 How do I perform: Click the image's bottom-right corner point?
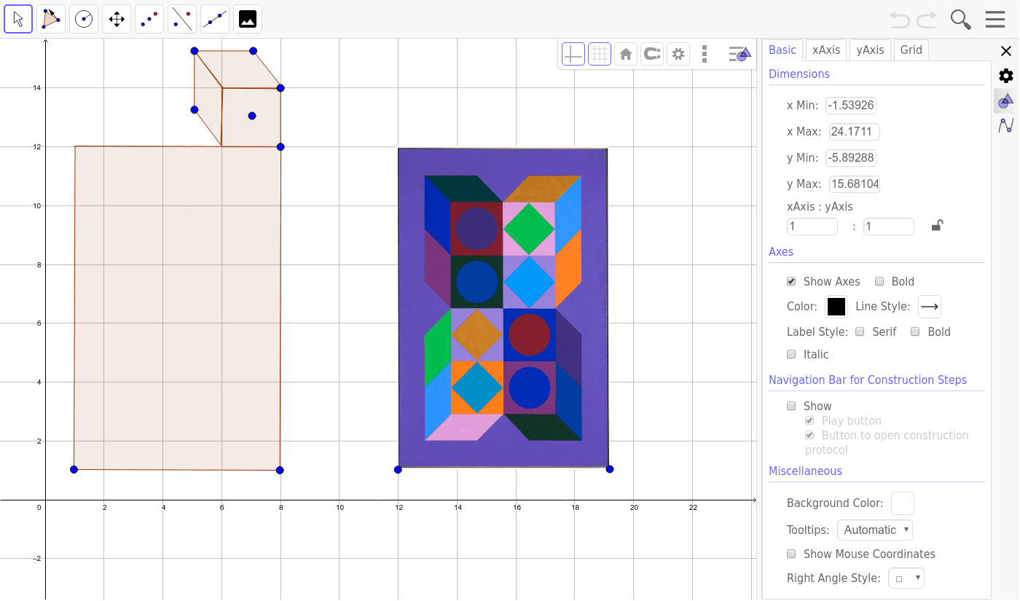coord(610,469)
